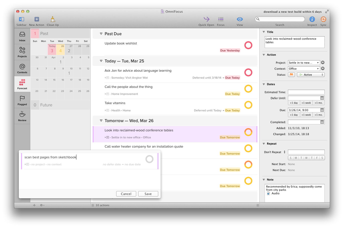Viewport: 344px width, 228px height.
Task: Mark Call the people about the thing complete
Action: [x=248, y=89]
